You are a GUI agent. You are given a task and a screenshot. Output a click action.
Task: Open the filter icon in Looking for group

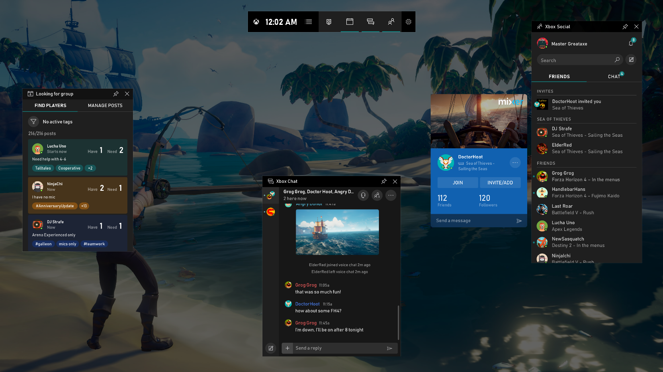click(x=34, y=121)
